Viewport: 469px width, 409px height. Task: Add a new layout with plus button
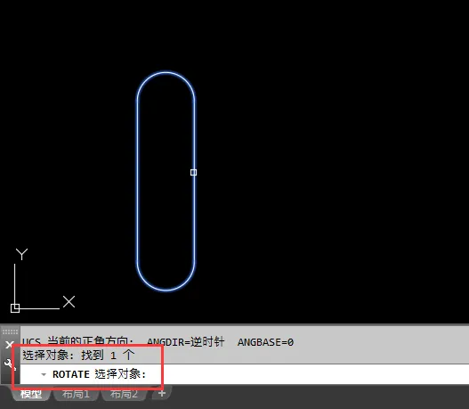[162, 393]
